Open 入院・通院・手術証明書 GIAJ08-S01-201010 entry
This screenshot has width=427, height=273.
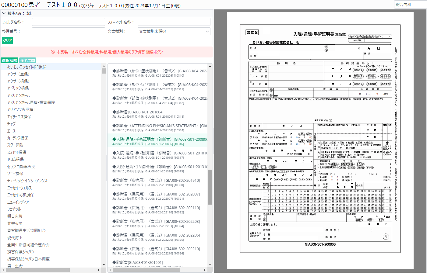coord(158,155)
